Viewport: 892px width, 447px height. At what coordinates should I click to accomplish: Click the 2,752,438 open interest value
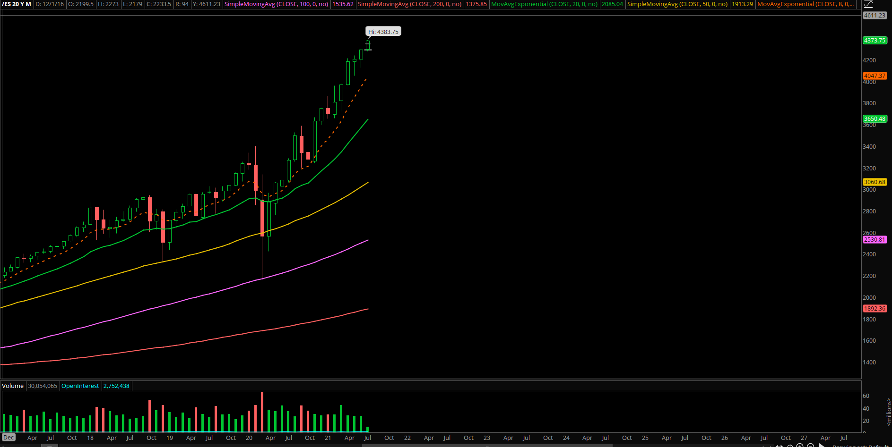click(116, 386)
